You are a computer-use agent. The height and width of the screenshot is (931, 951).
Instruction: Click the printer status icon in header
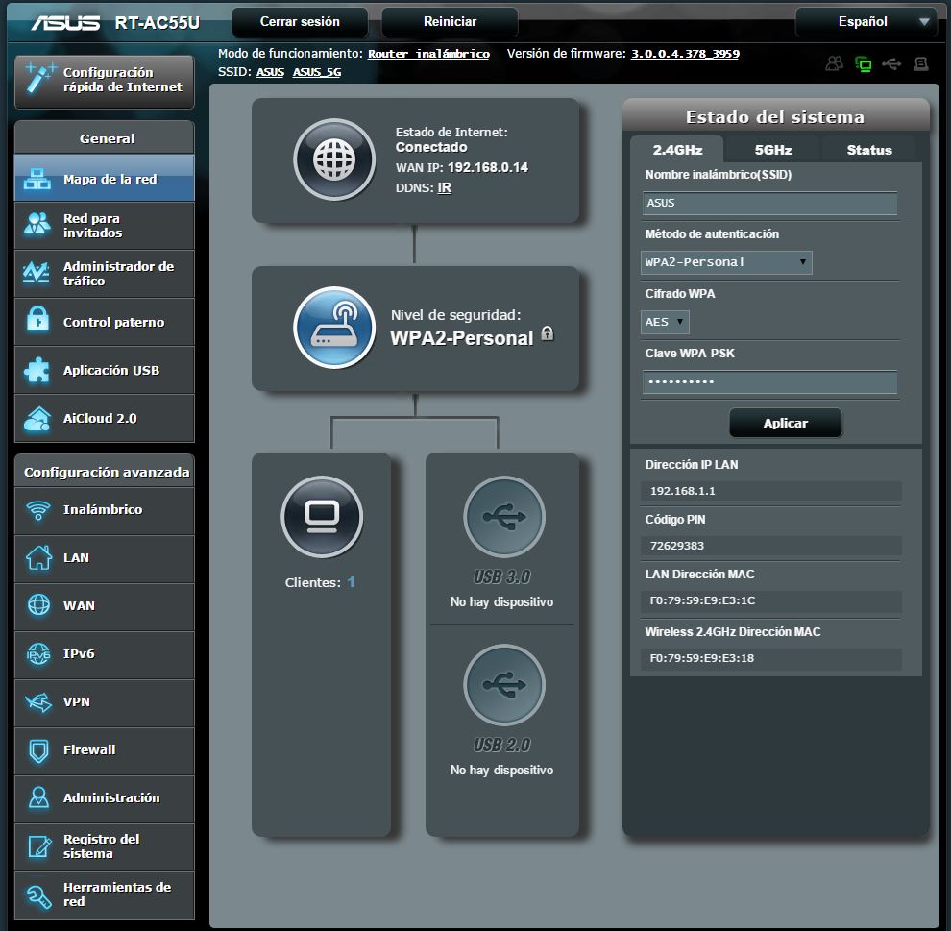[x=920, y=63]
